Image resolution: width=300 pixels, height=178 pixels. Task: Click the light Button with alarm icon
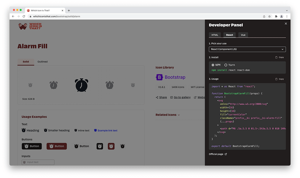(81, 146)
